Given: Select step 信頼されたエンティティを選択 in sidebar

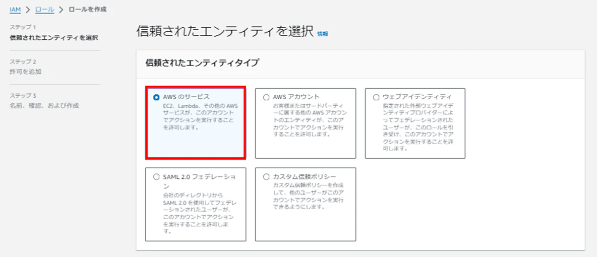Looking at the screenshot, I should pos(53,37).
